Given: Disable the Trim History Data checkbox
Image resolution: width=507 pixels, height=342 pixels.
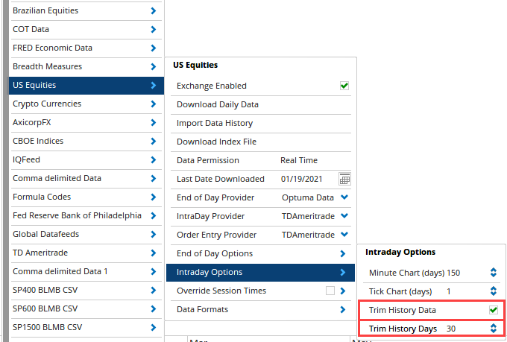Looking at the screenshot, I should click(x=494, y=310).
